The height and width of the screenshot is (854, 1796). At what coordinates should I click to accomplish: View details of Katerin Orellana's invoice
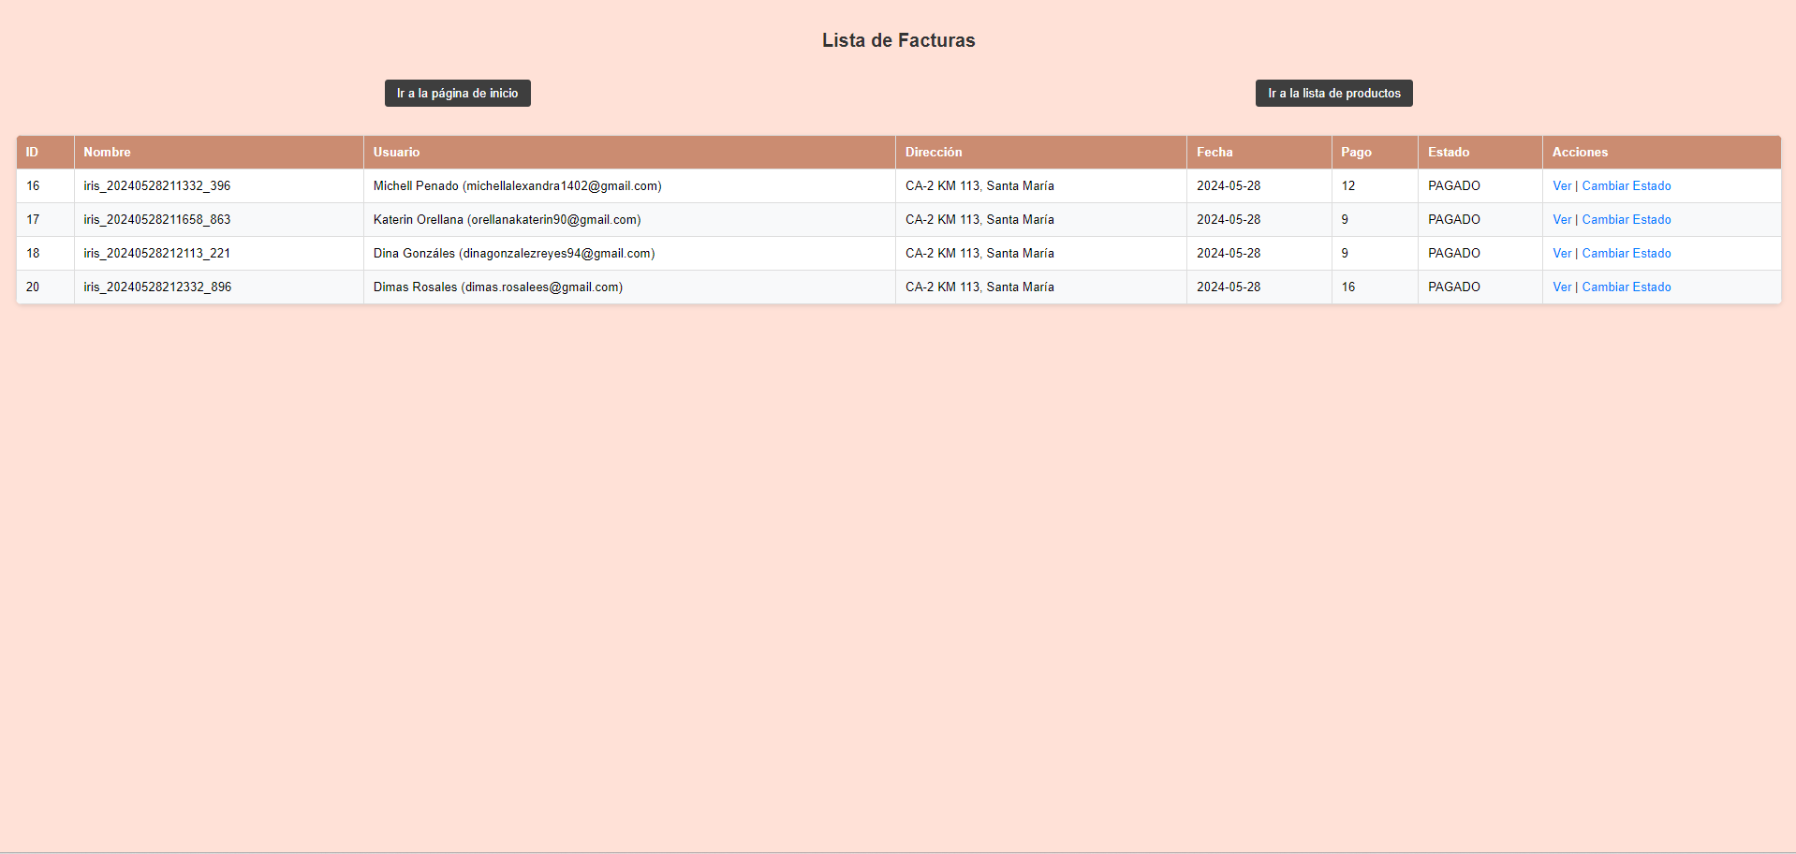(x=1561, y=219)
